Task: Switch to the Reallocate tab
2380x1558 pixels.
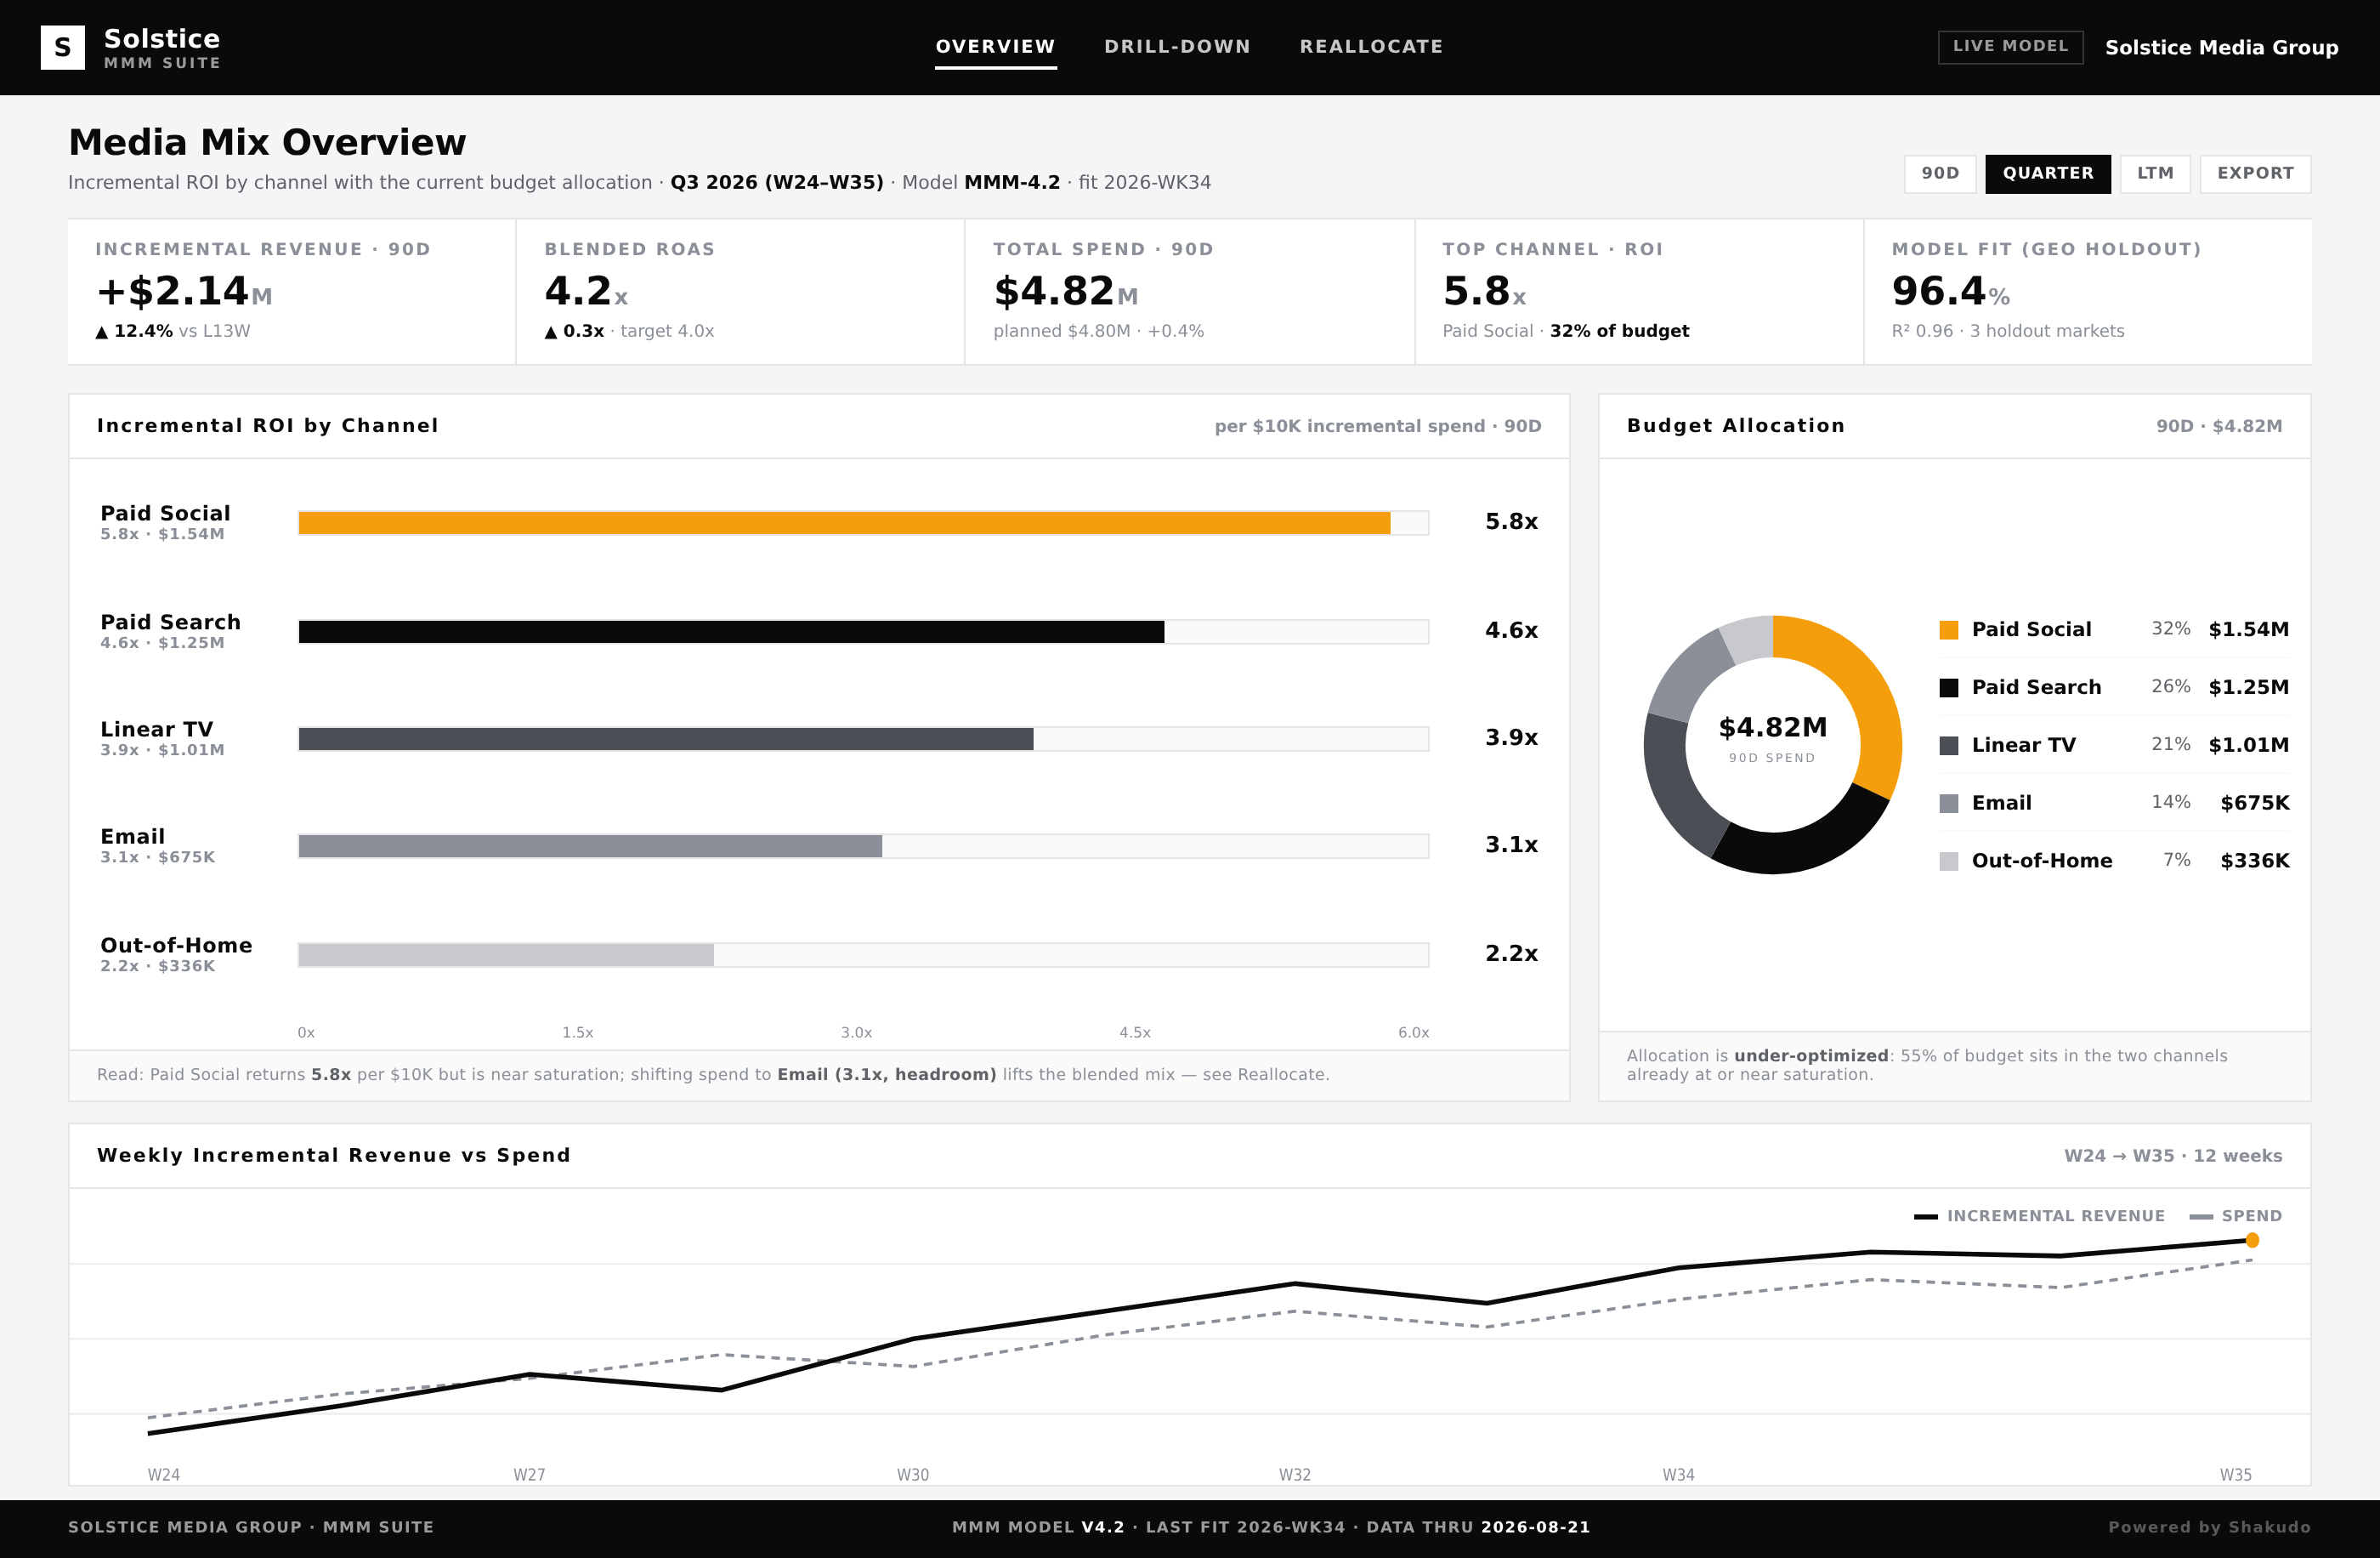Action: (1371, 46)
